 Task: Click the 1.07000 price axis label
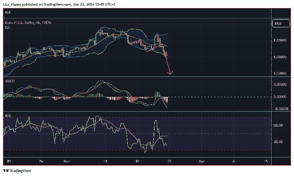point(280,73)
